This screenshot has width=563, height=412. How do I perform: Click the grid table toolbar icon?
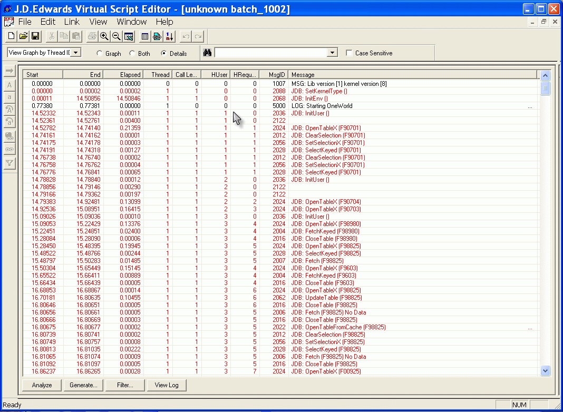tap(144, 36)
